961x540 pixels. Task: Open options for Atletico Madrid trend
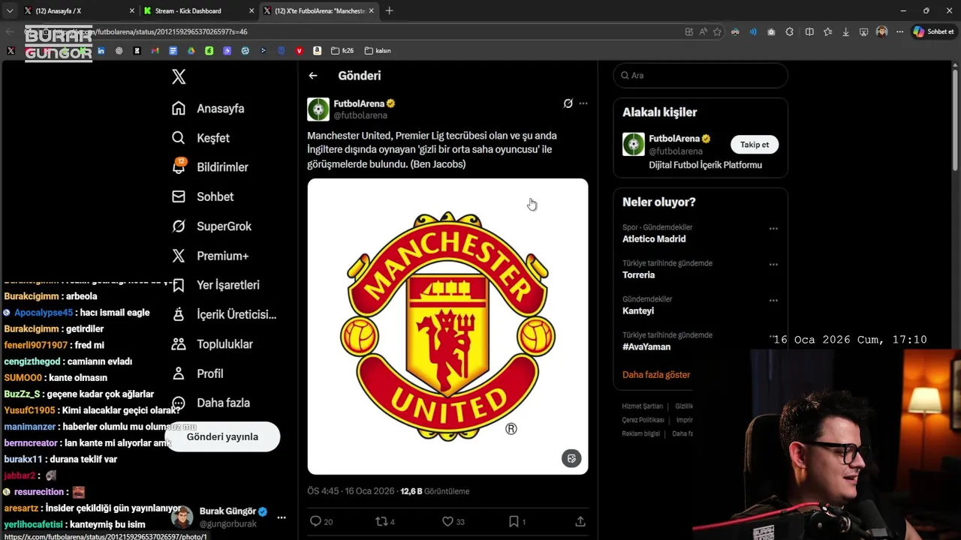pos(773,229)
